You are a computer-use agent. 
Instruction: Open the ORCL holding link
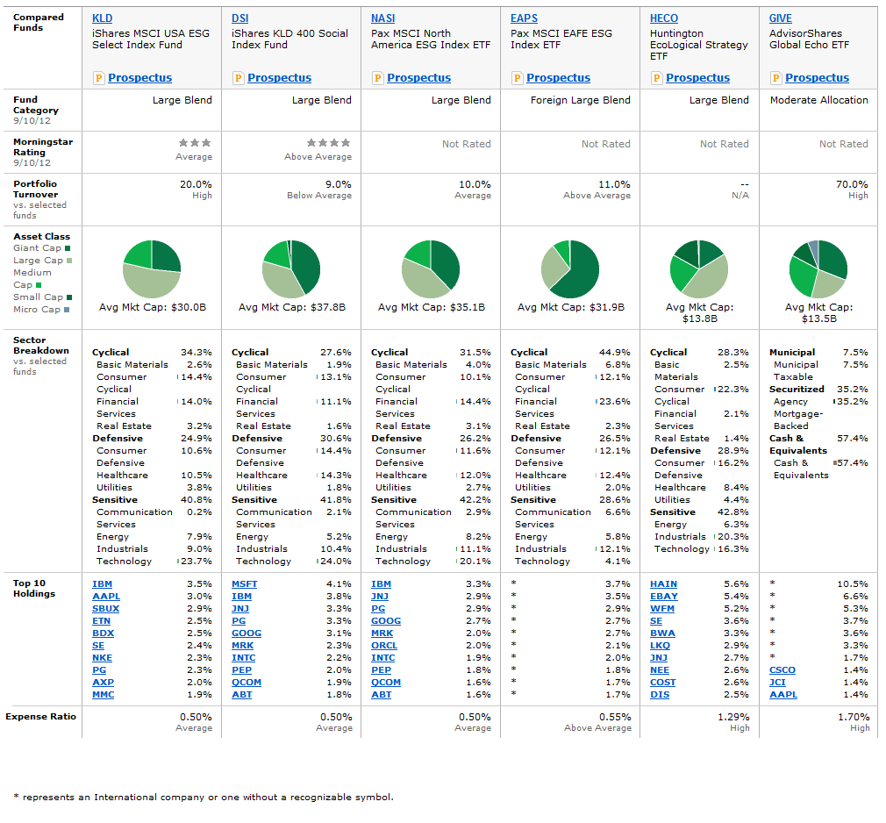click(x=384, y=646)
